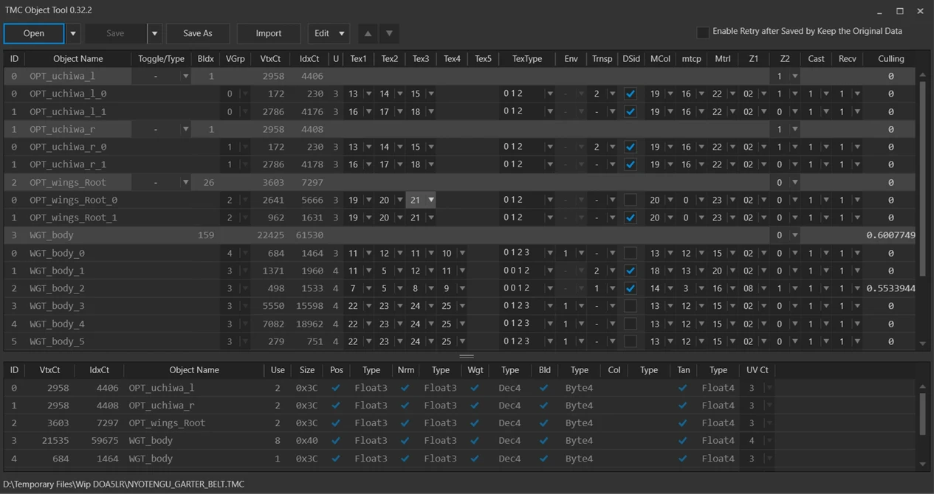Click the Object Name column header in upper table
The width and height of the screenshot is (945, 494).
click(78, 59)
